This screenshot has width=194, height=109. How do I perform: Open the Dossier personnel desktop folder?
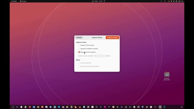click(167, 76)
